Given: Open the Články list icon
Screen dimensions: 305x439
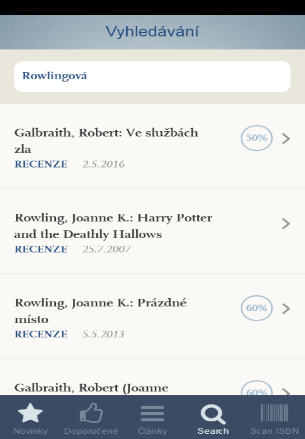Looking at the screenshot, I should pyautogui.click(x=152, y=413).
